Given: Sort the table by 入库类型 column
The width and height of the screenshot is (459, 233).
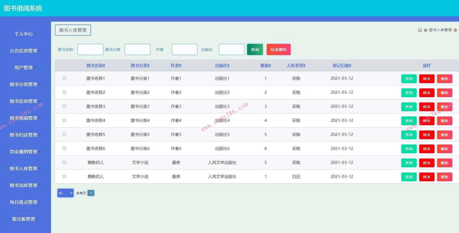Looking at the screenshot, I should [x=296, y=66].
